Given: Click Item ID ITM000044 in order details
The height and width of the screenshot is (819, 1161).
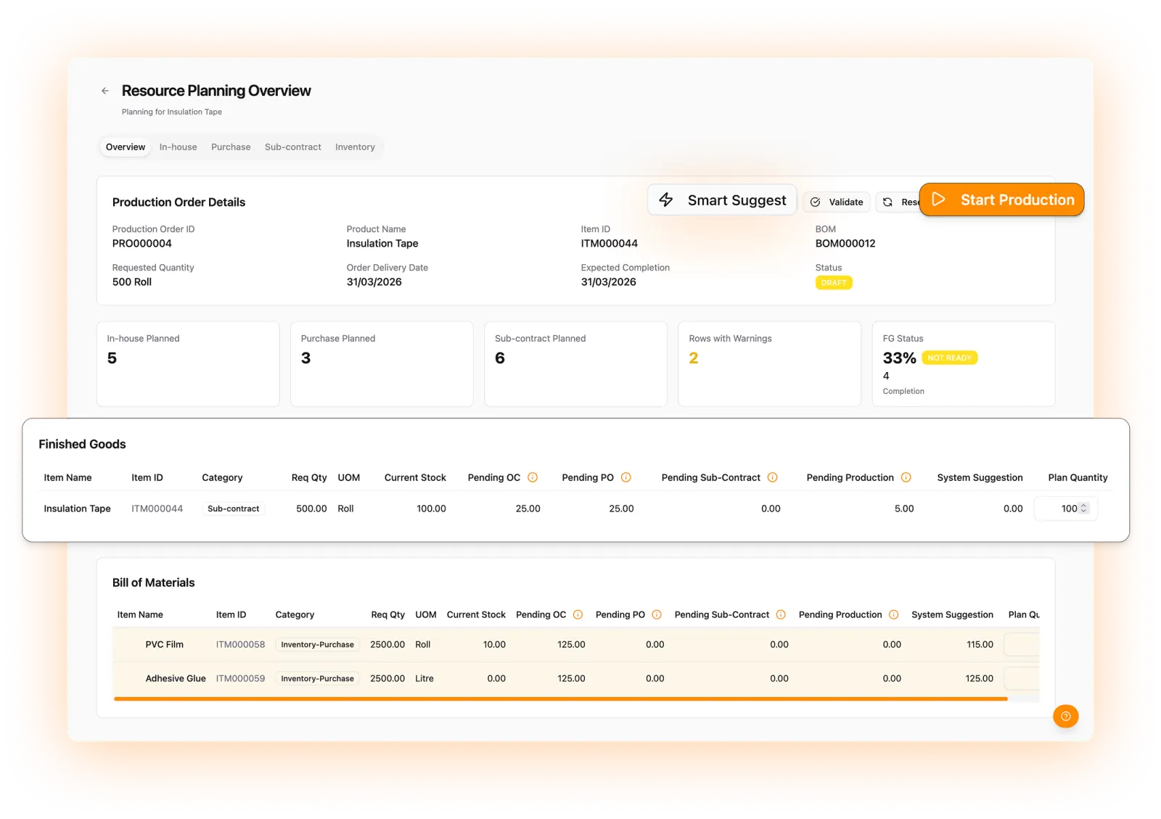Looking at the screenshot, I should 610,244.
